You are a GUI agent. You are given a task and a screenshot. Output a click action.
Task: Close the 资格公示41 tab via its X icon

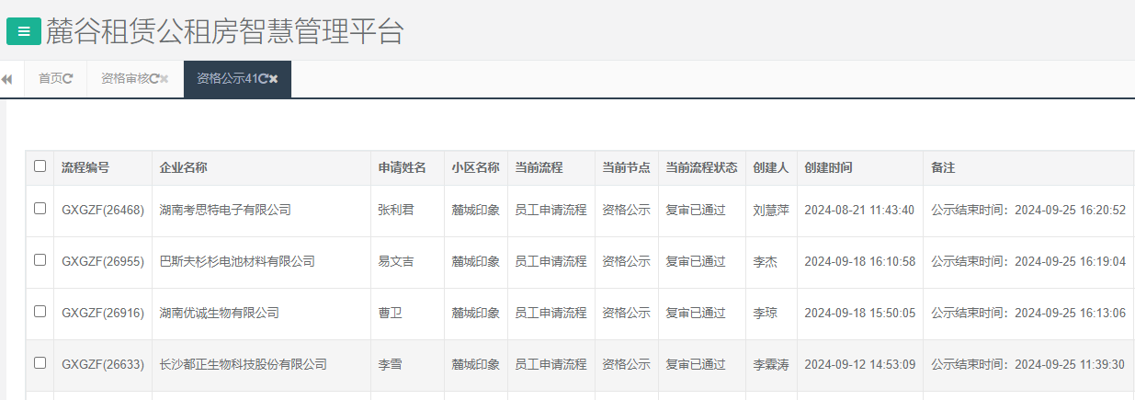[274, 79]
